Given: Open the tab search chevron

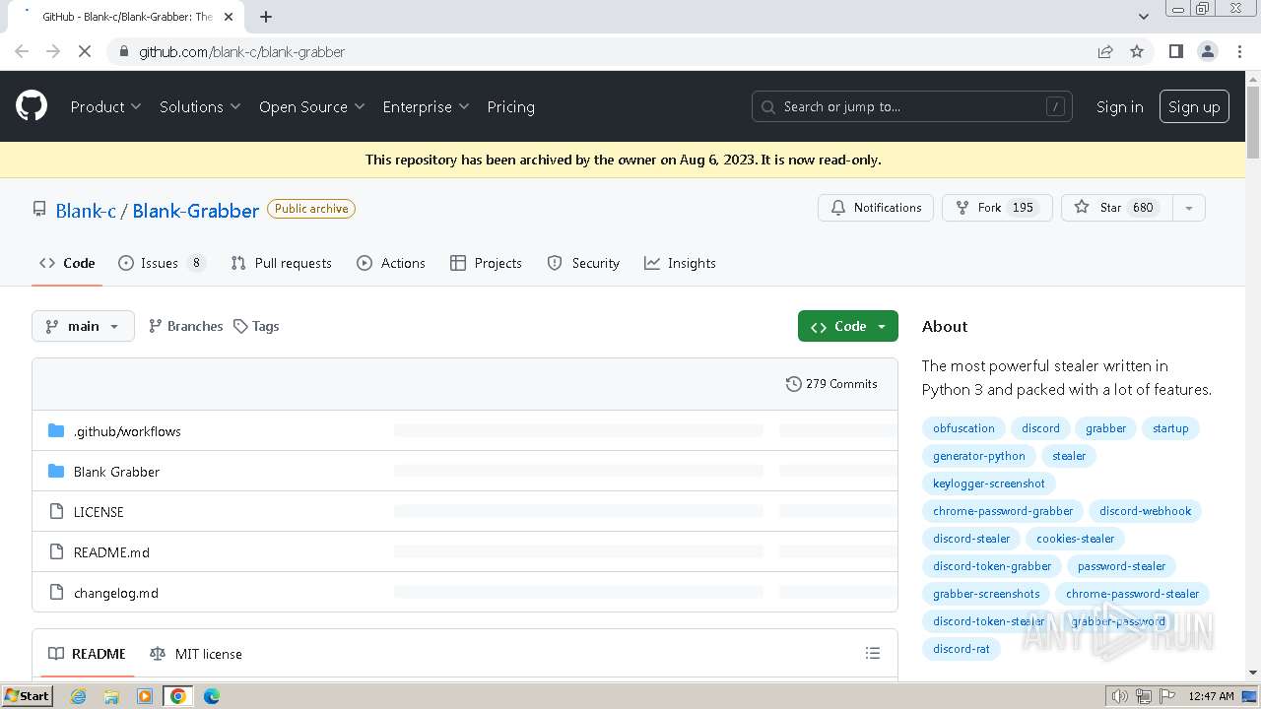Looking at the screenshot, I should (1144, 17).
